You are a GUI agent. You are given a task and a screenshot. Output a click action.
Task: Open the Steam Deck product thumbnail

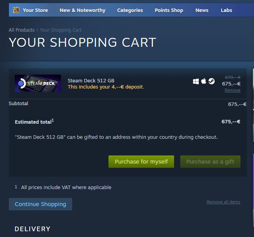click(38, 83)
